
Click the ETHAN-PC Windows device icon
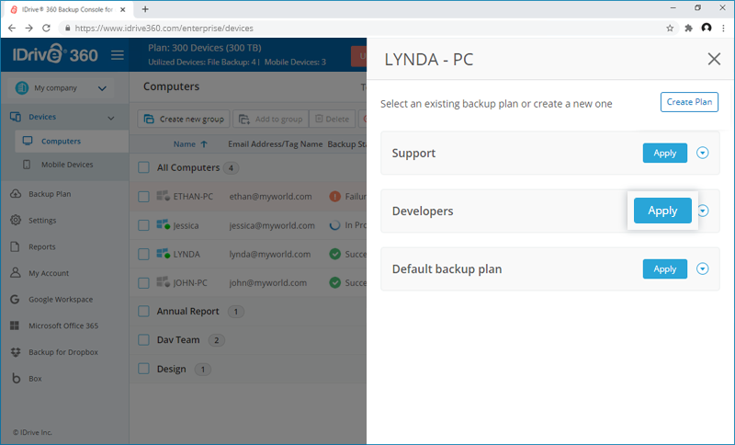(x=164, y=196)
